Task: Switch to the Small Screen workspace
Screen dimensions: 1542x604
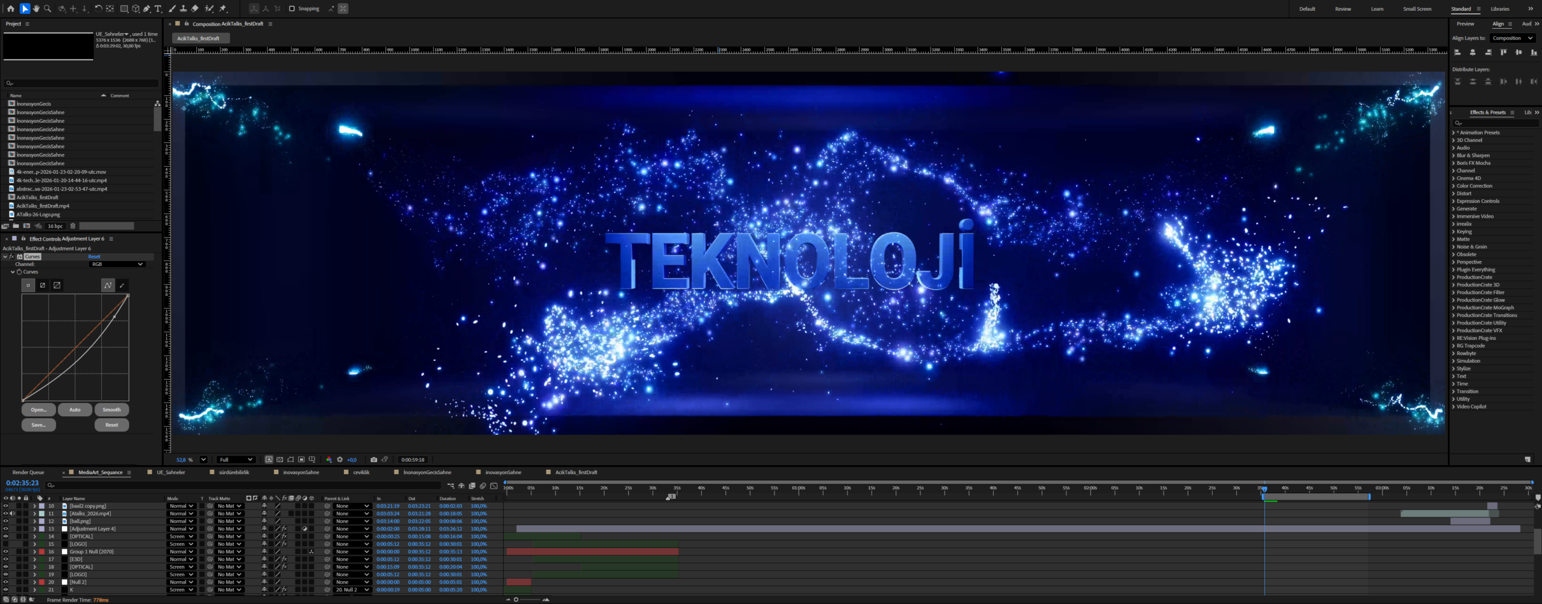Action: [1417, 9]
